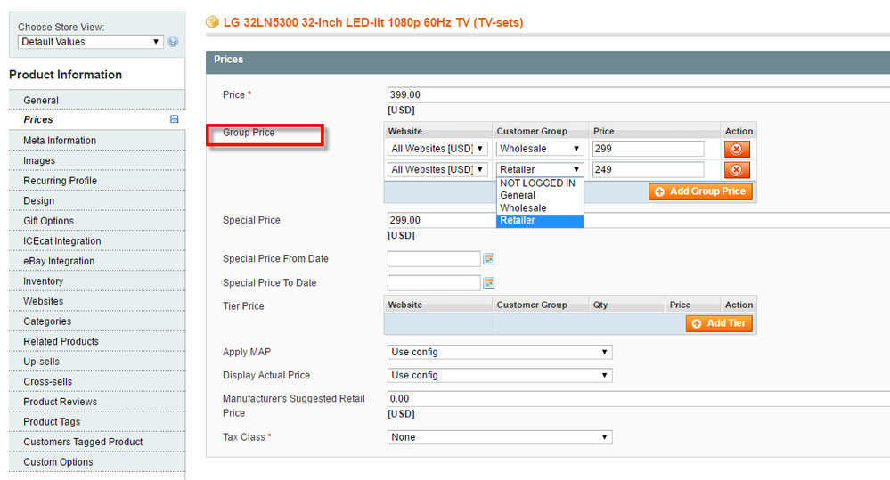The width and height of the screenshot is (890, 480).
Task: Open the Up-sells tab
Action: (x=97, y=362)
